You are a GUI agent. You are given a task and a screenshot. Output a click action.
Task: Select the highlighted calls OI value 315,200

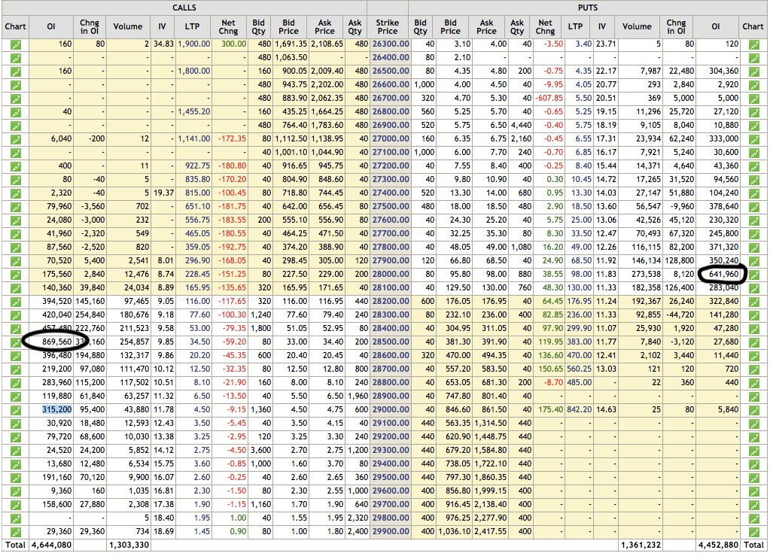57,410
